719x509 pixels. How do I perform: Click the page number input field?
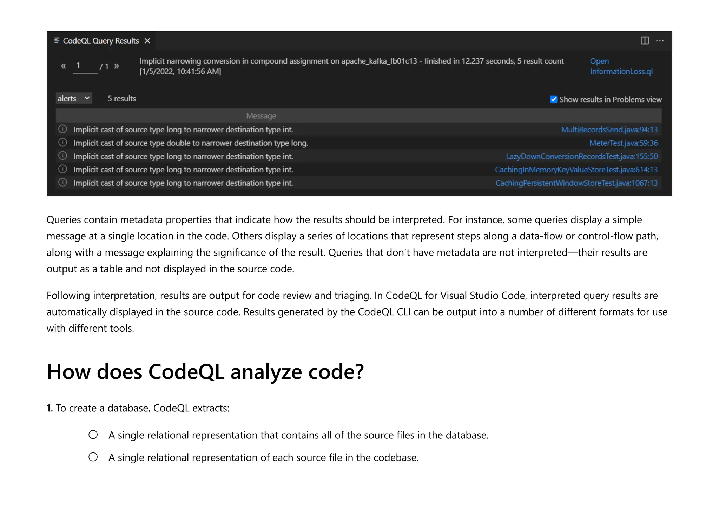85,66
